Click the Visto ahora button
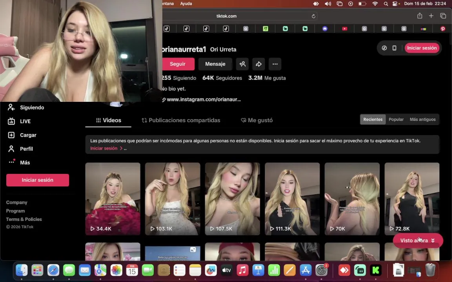The image size is (452, 282). [x=418, y=240]
